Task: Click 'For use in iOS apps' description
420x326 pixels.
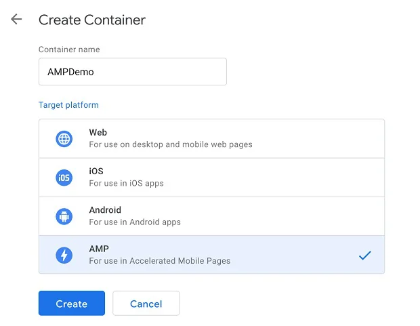Action: click(x=126, y=184)
